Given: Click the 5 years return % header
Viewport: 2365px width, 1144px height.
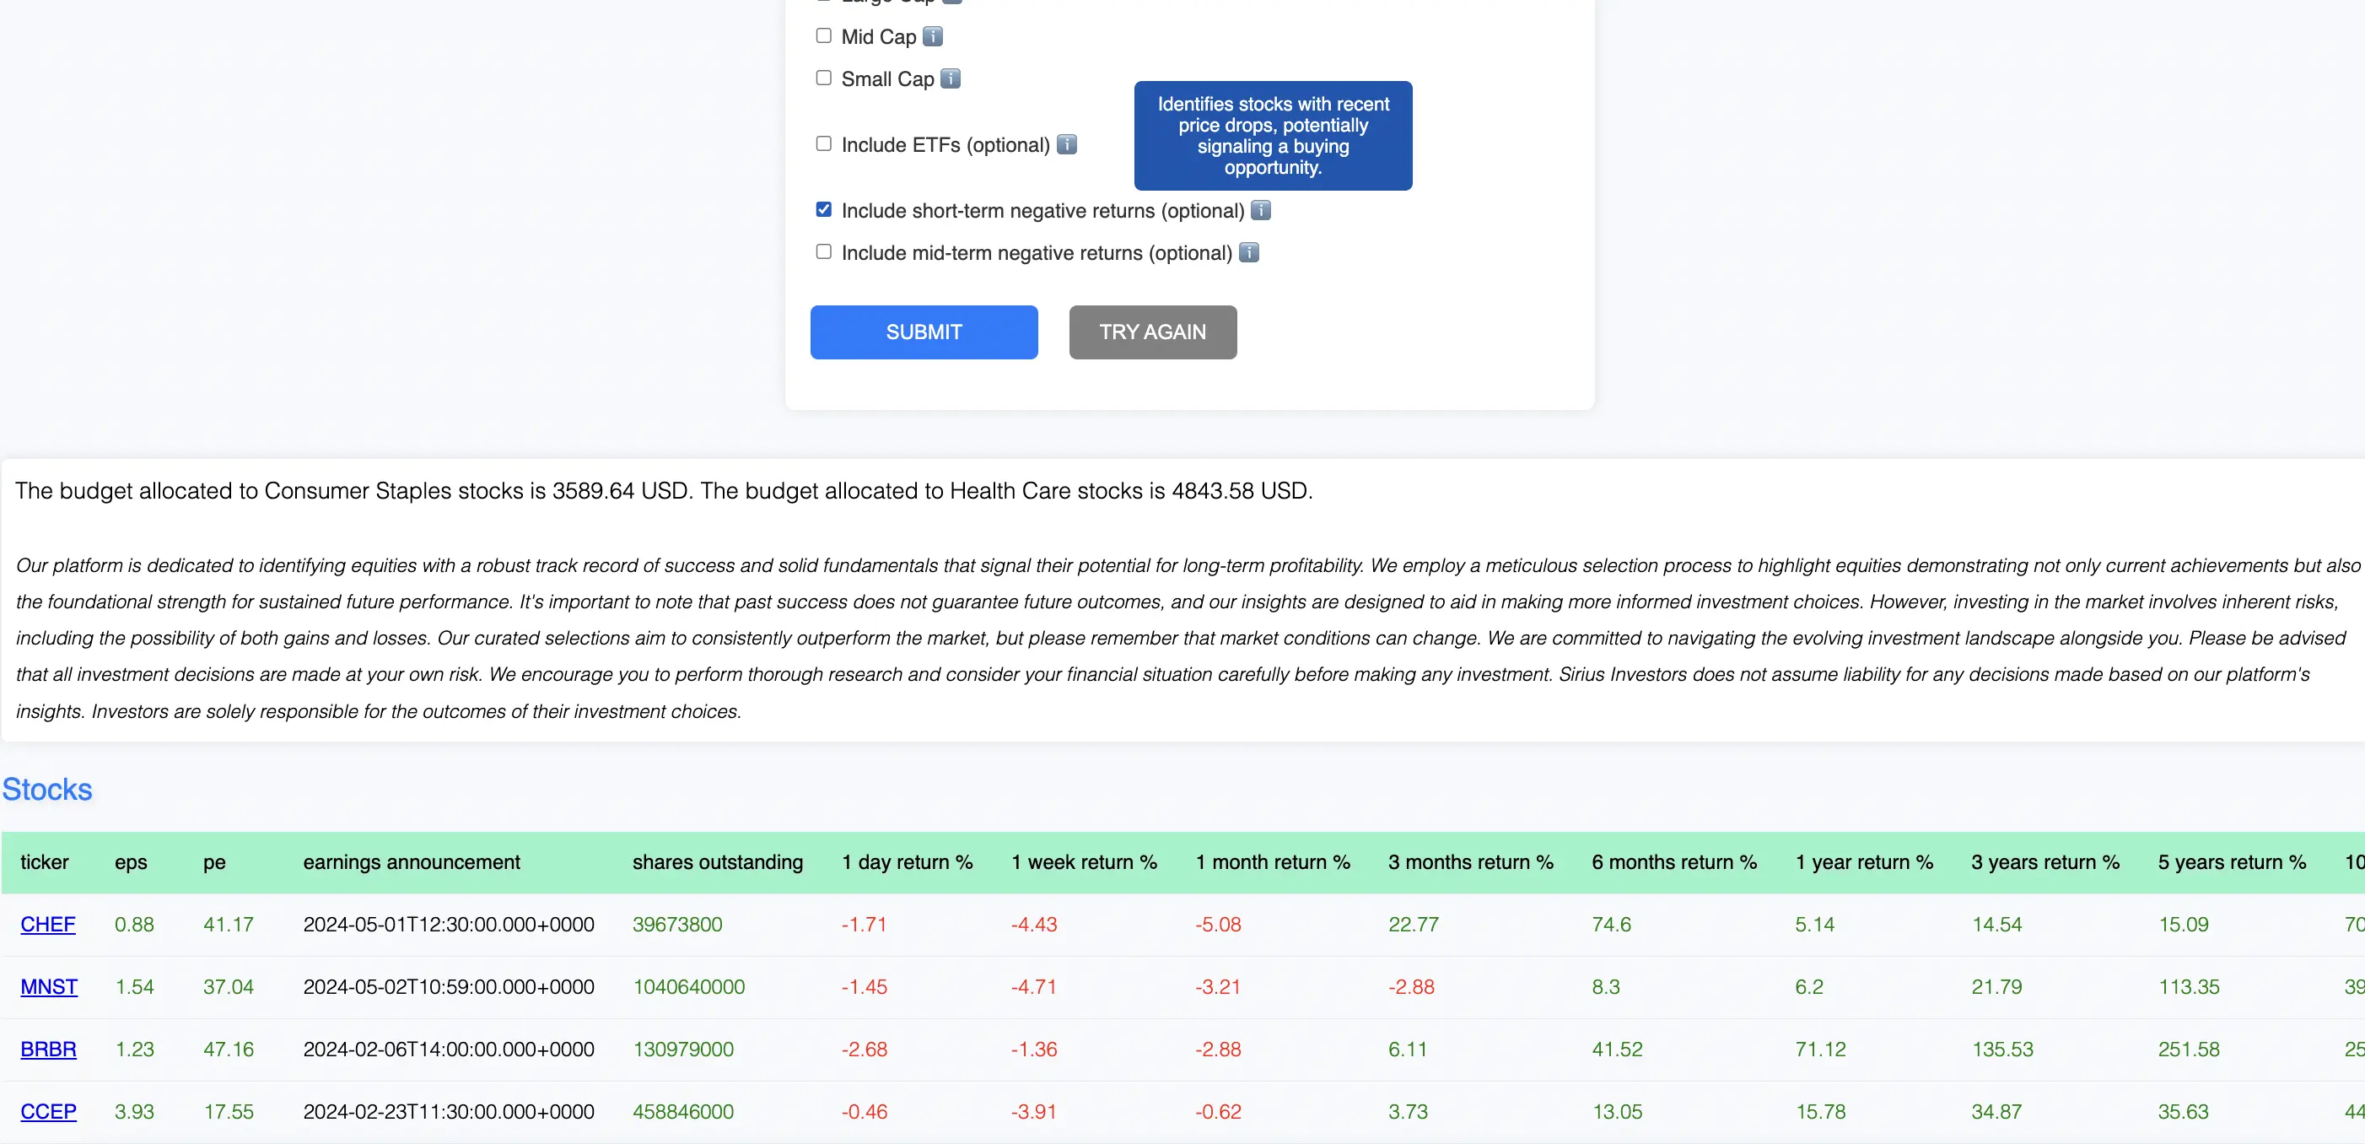Looking at the screenshot, I should (x=2232, y=862).
